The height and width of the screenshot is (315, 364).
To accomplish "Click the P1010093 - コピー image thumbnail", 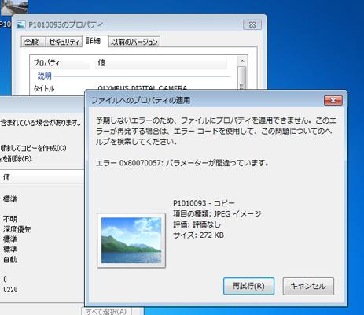I will [x=131, y=240].
